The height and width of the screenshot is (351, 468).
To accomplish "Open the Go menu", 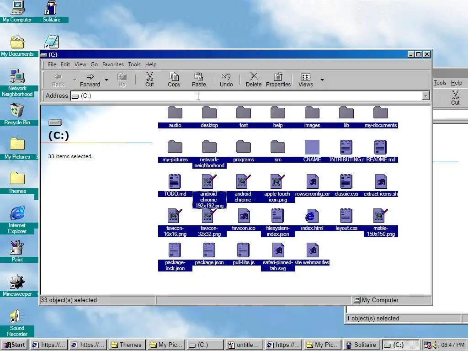I will point(94,64).
